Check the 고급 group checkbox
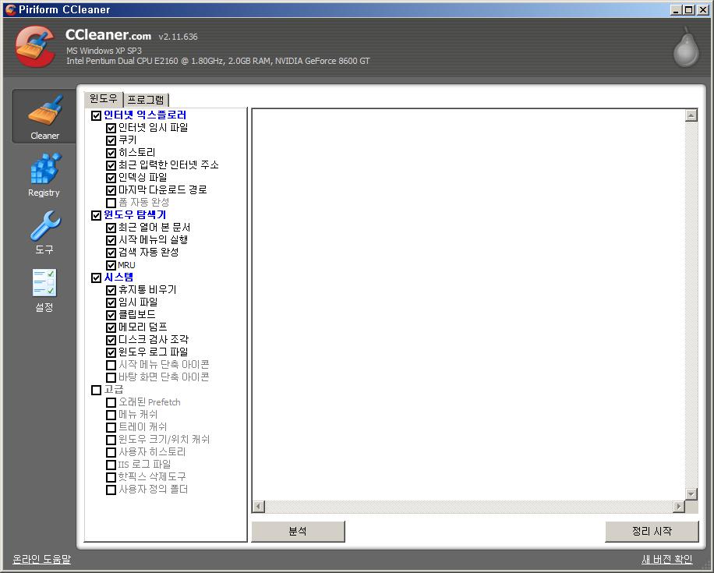 [96, 390]
